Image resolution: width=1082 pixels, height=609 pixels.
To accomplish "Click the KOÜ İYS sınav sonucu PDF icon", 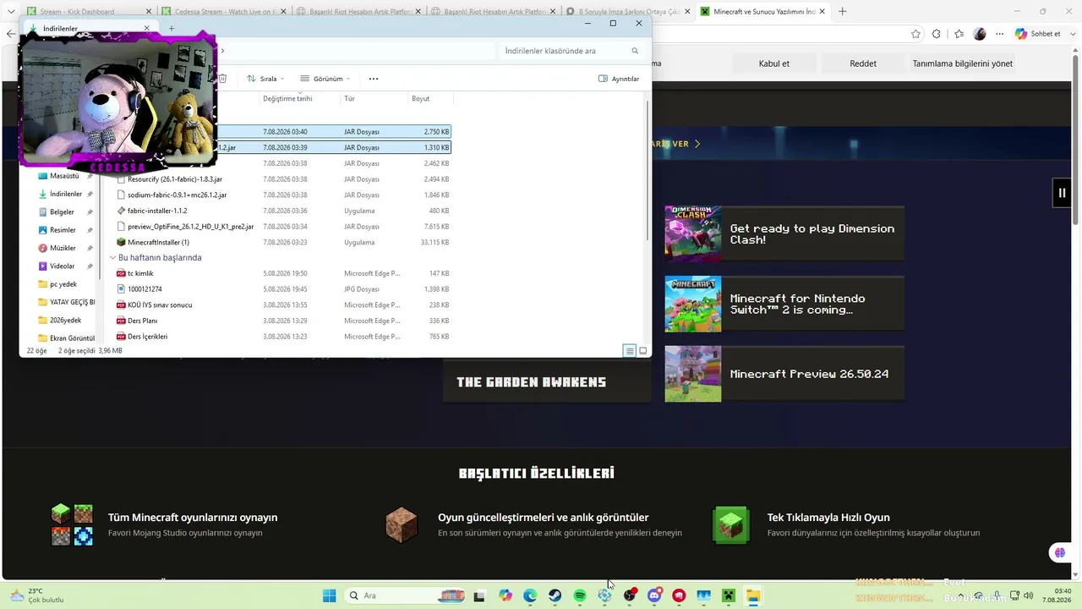I will [x=121, y=304].
